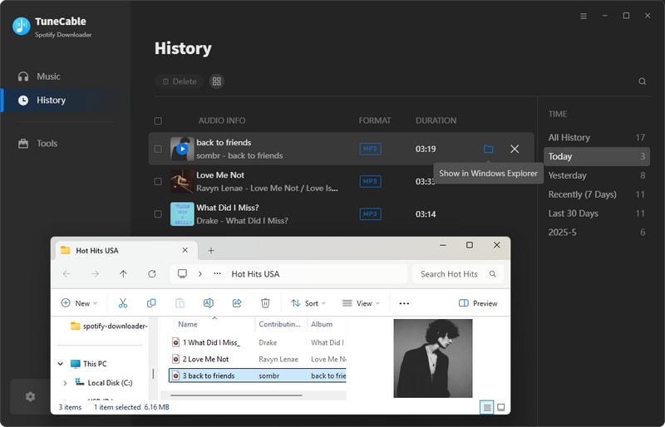Open the View dropdown in Explorer
The width and height of the screenshot is (665, 427).
pos(361,303)
